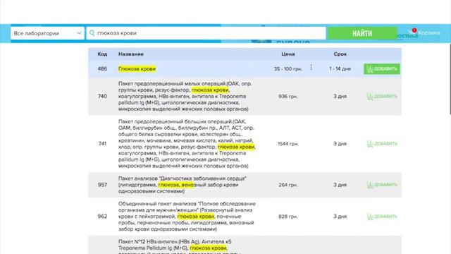Add package 741 with Добавить button
The image size is (451, 254).
pos(382,143)
